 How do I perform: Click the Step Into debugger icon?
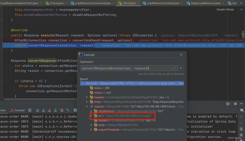pyautogui.click(x=43, y=110)
